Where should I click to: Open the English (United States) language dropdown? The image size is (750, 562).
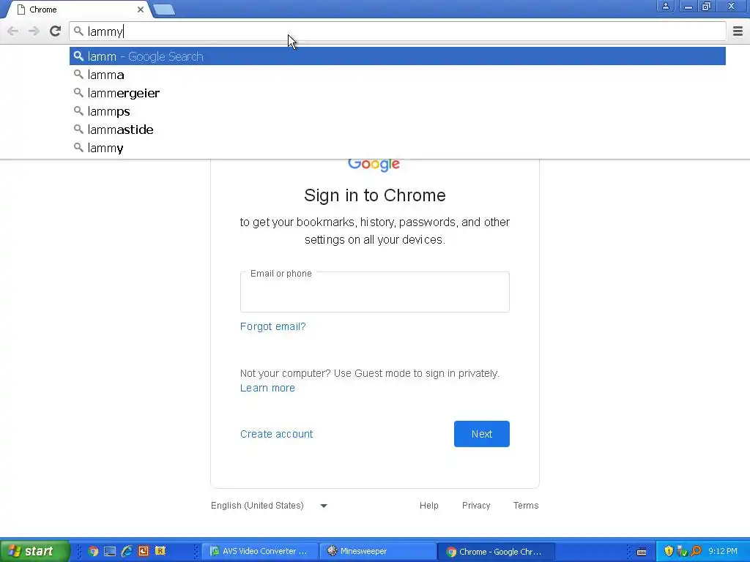[x=270, y=506]
